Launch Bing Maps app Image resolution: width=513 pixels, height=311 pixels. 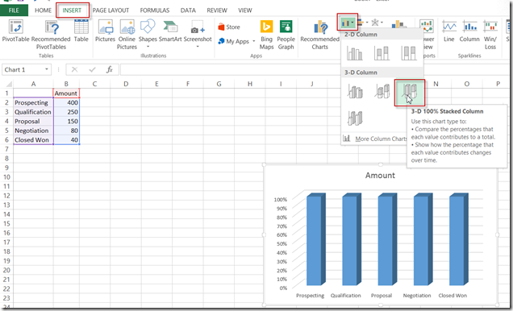click(x=267, y=35)
